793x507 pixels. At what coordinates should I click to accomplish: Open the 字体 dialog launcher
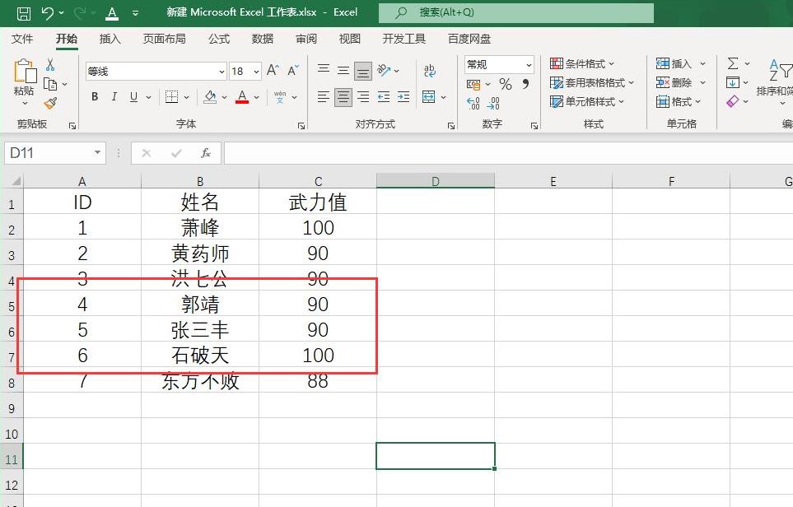pyautogui.click(x=301, y=126)
